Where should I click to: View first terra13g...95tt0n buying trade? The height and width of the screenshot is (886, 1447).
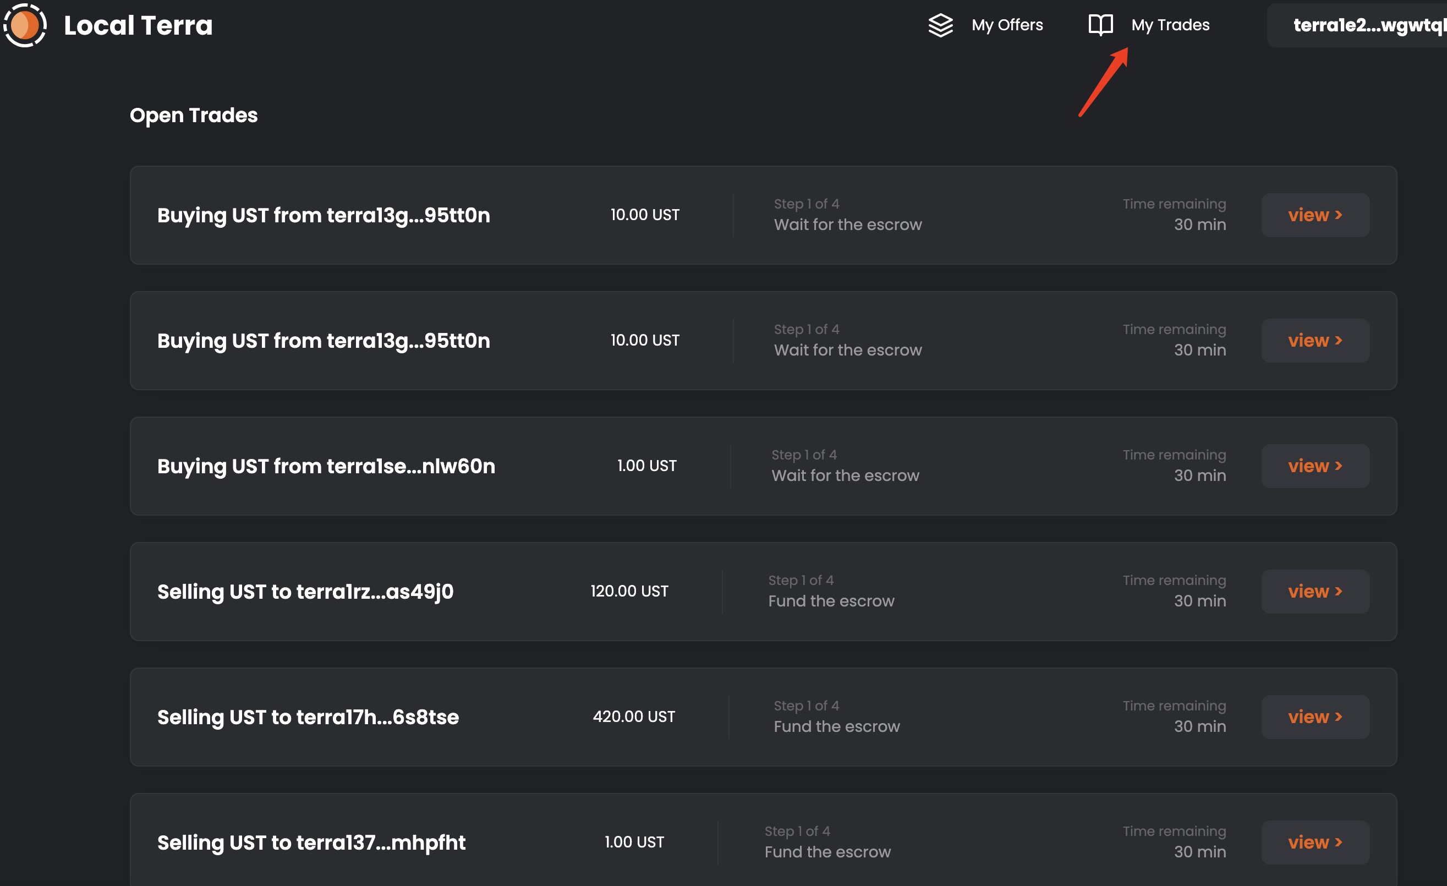click(1315, 215)
